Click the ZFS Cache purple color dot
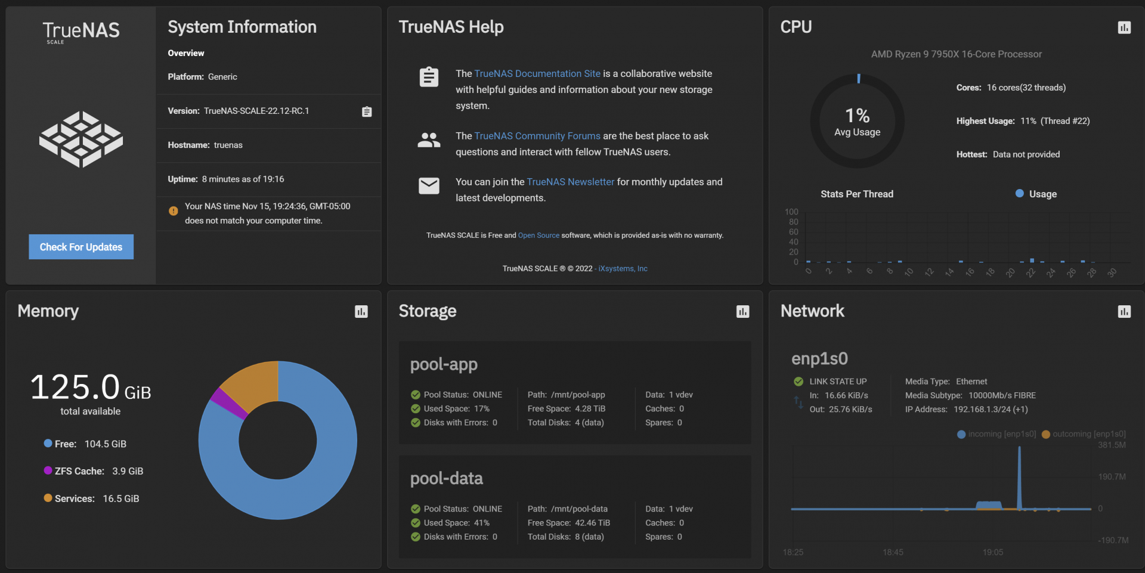Image resolution: width=1145 pixels, height=573 pixels. click(x=48, y=470)
